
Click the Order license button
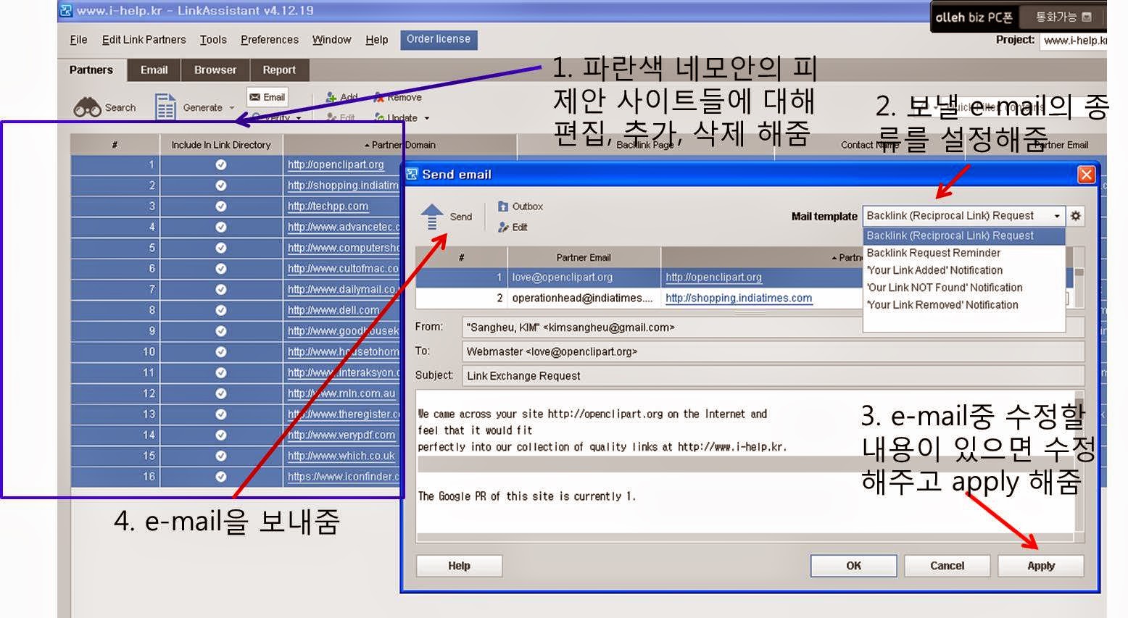[439, 39]
